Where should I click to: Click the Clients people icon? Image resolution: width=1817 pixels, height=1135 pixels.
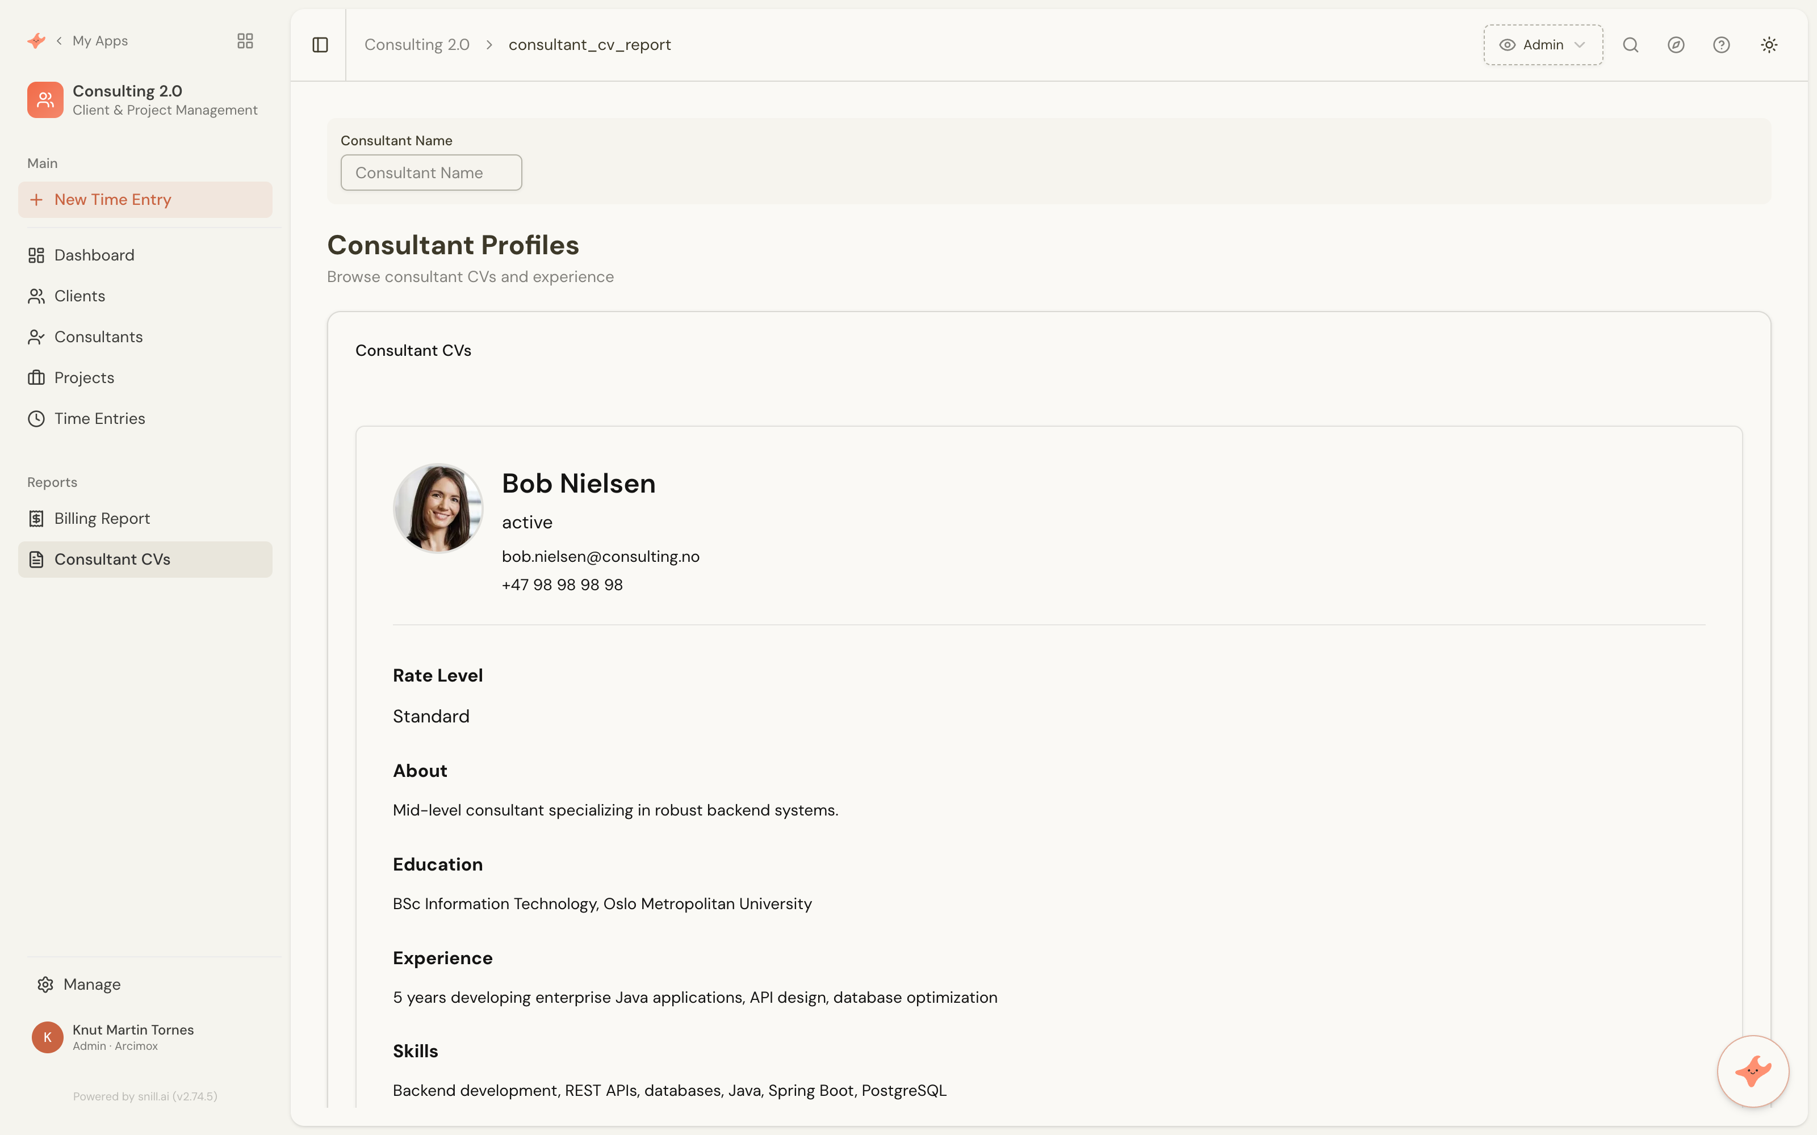[36, 296]
